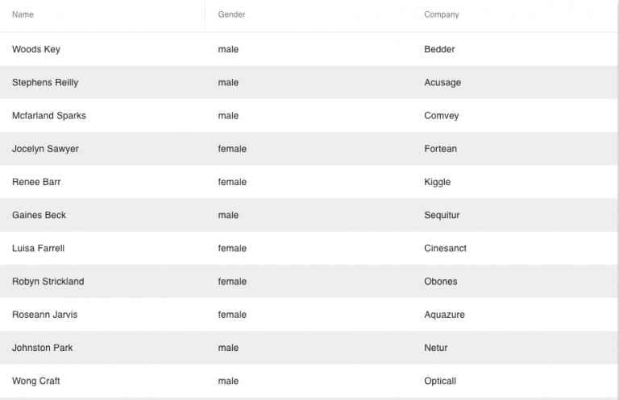Click the vertical scrollbar at the table's edge

point(618,200)
